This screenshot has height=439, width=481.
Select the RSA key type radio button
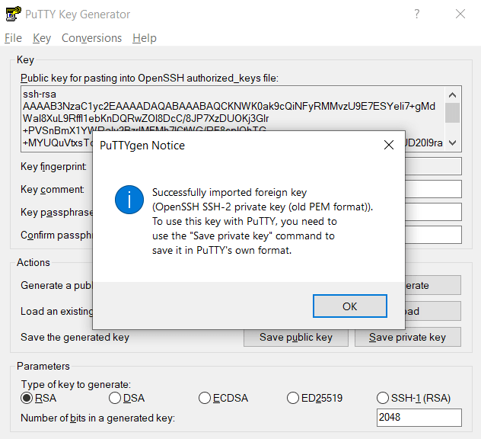27,398
